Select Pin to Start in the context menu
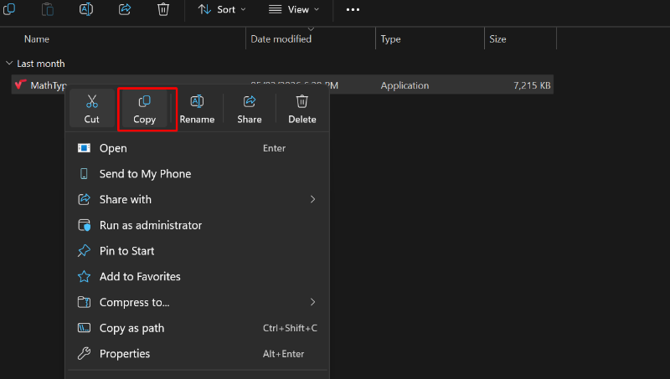This screenshot has width=670, height=379. pos(126,251)
